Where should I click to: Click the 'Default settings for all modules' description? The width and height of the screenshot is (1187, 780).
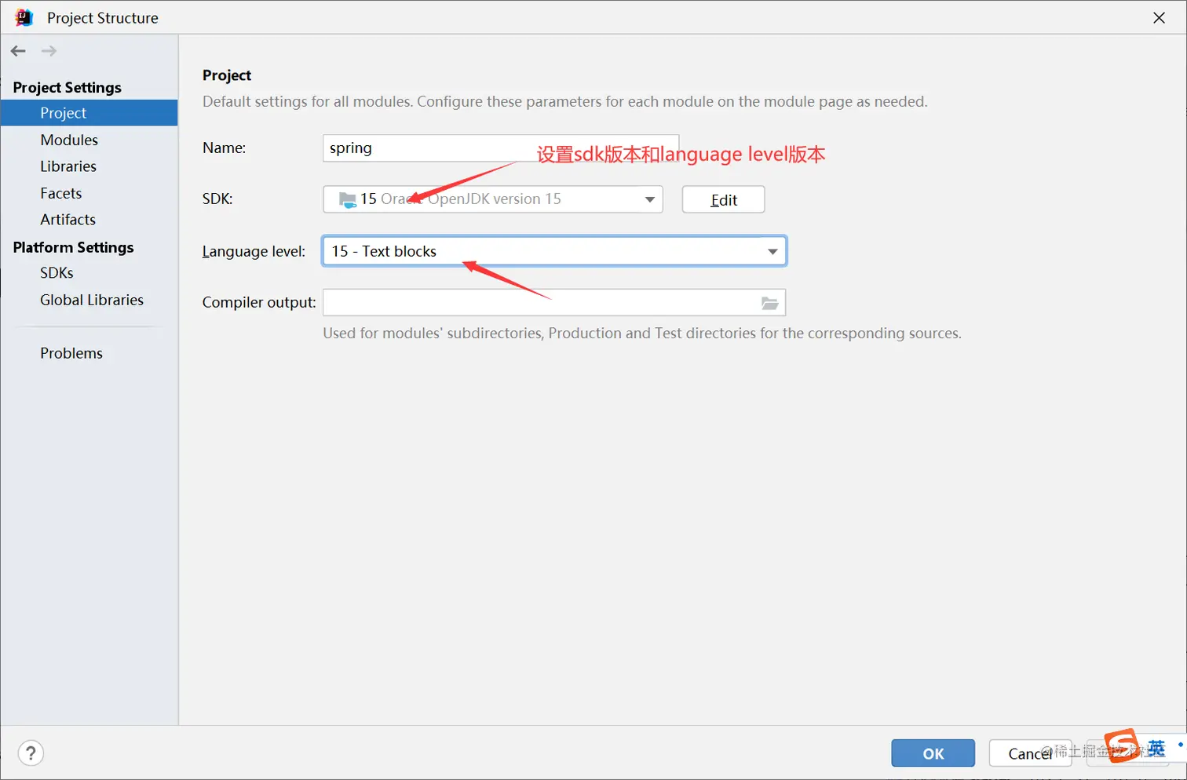tap(565, 102)
